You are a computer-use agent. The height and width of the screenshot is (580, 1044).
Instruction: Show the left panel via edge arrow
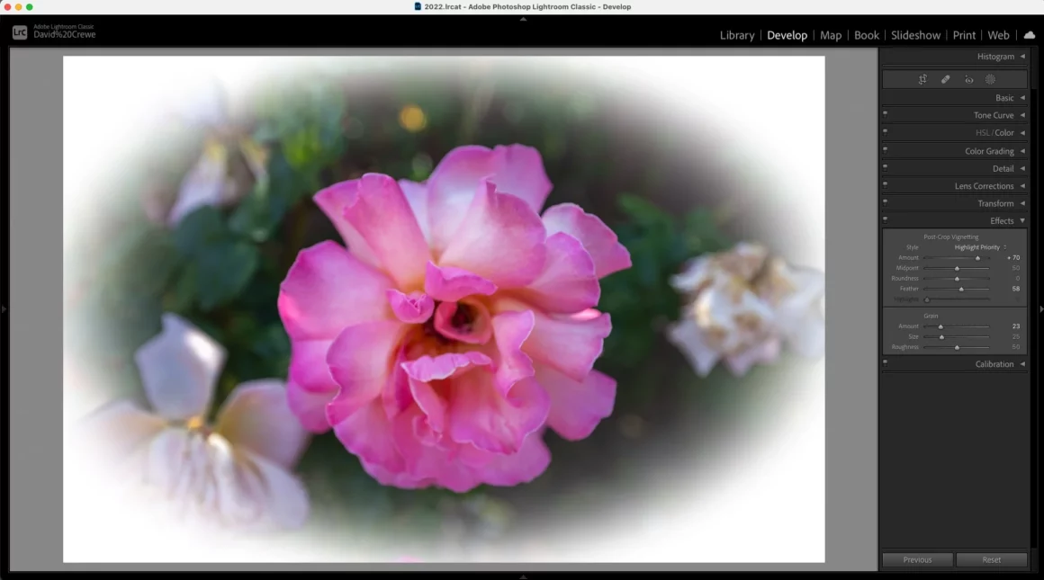pos(4,309)
